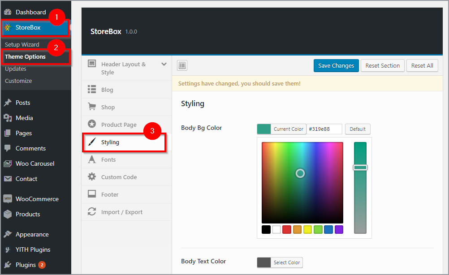The height and width of the screenshot is (275, 449).
Task: Switch to the Custom Code tab
Action: [127, 177]
